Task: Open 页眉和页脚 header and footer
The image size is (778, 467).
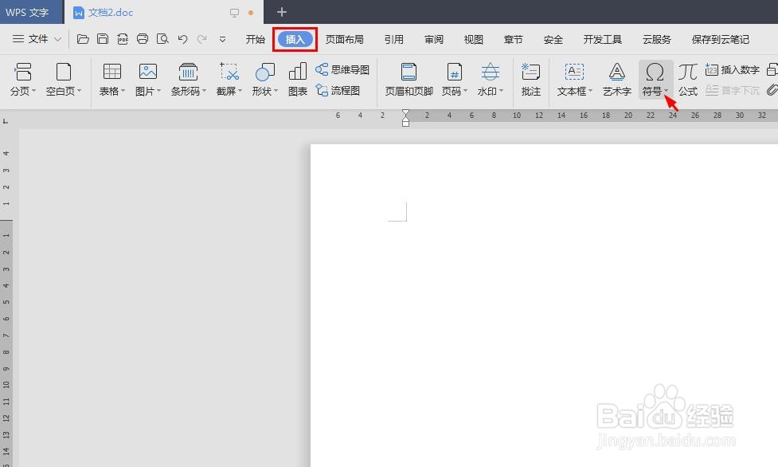Action: coord(409,79)
